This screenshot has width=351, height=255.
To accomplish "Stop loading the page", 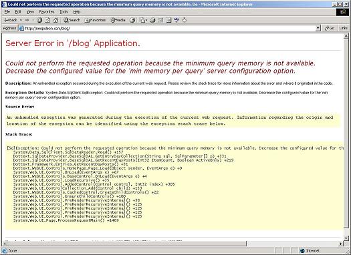I will pyautogui.click(x=39, y=20).
